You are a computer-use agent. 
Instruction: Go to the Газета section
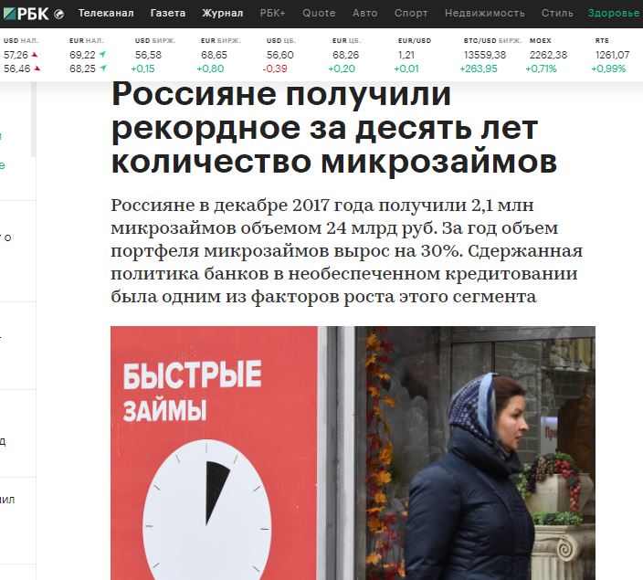[x=168, y=13]
